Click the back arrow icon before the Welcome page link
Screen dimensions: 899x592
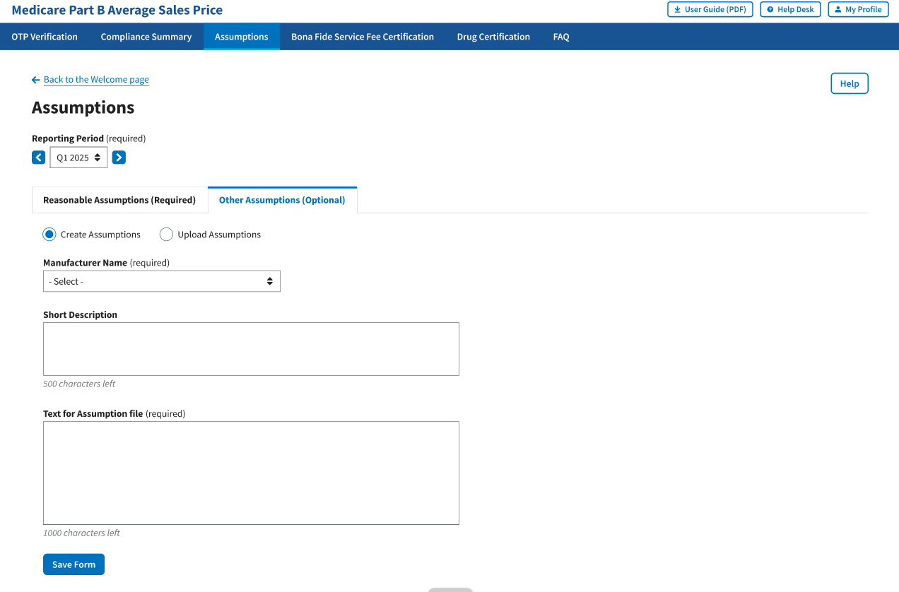(x=36, y=80)
